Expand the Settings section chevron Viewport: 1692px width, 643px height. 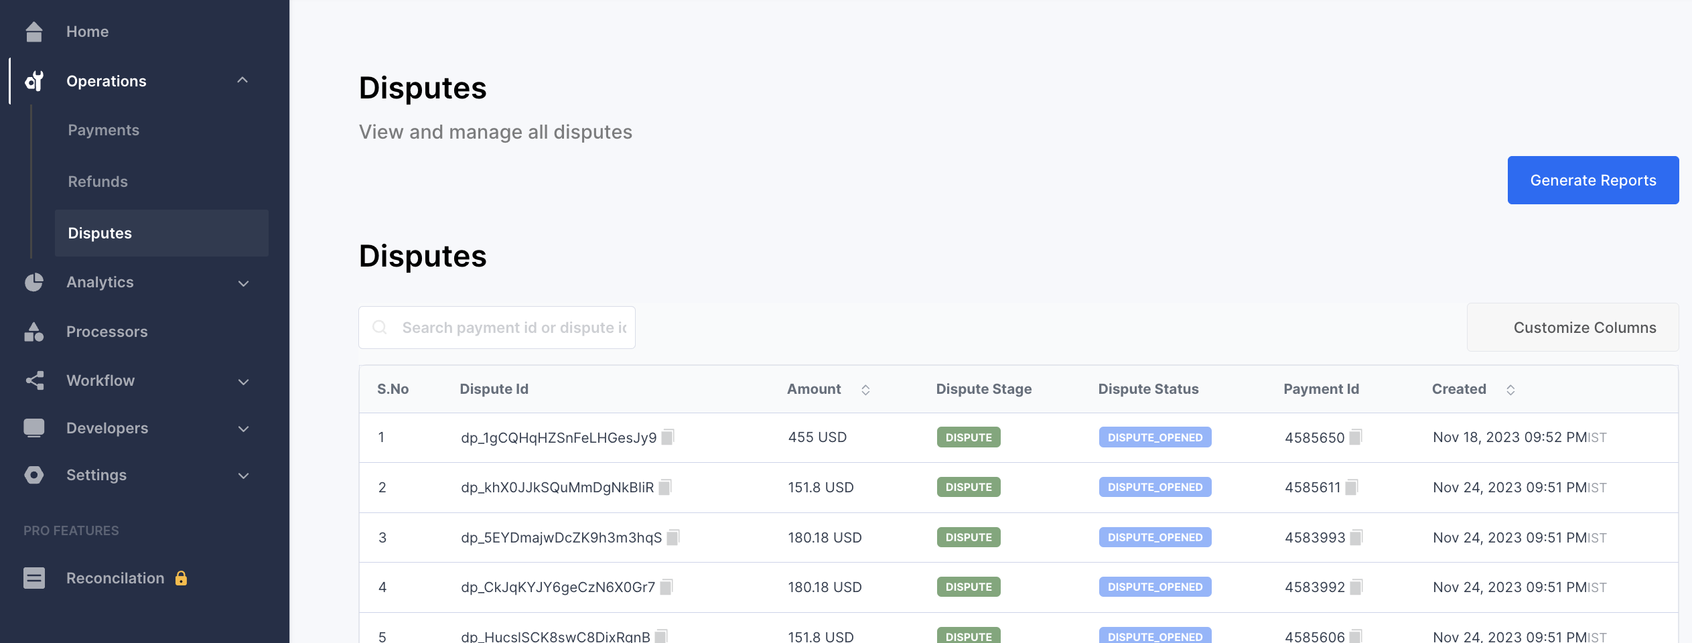pyautogui.click(x=244, y=476)
